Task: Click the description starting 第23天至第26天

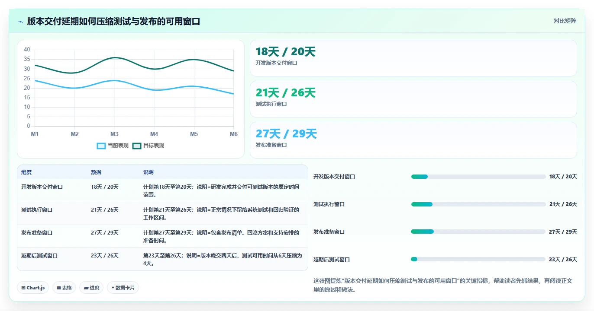Action: [x=223, y=260]
